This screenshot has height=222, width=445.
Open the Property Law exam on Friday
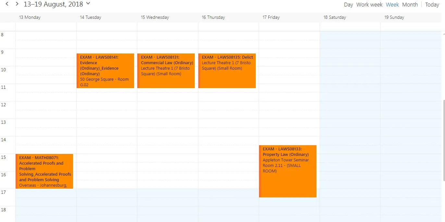(x=288, y=171)
